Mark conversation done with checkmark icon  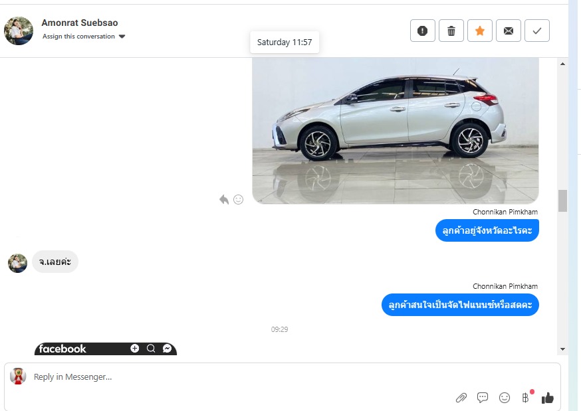click(x=537, y=31)
